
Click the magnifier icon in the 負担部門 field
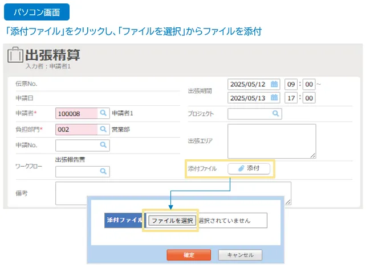tap(103, 130)
